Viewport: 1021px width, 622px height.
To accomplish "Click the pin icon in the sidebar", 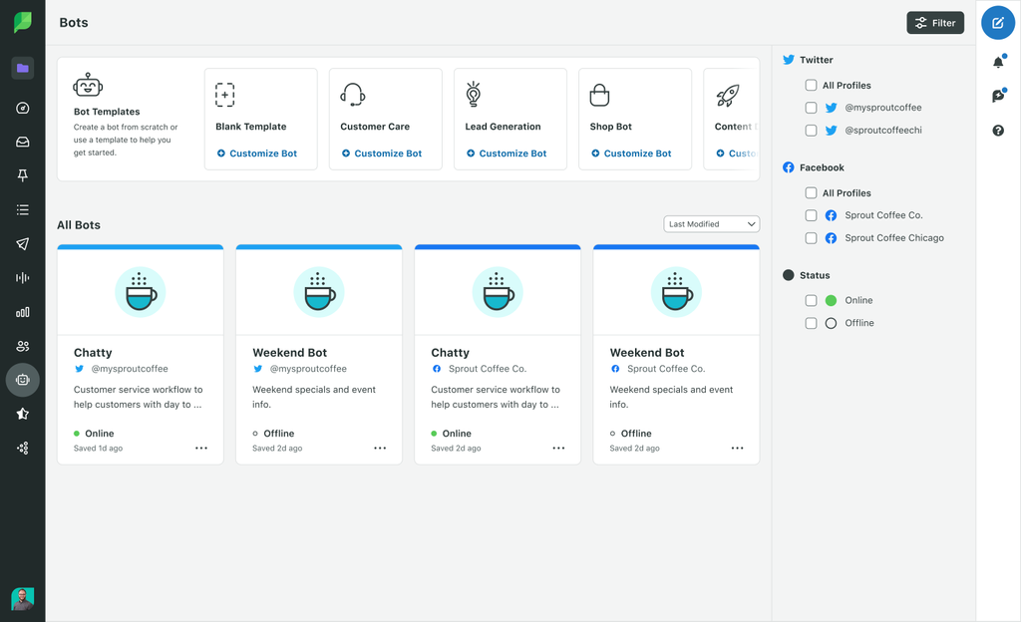I will [22, 175].
